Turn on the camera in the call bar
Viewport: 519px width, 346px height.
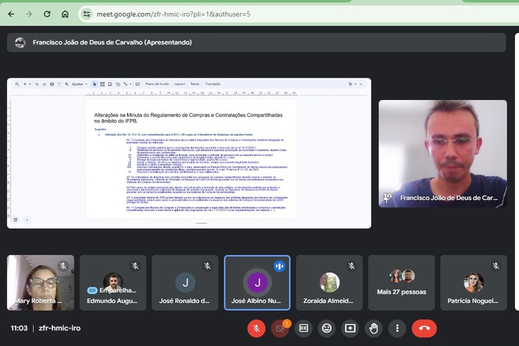point(280,328)
